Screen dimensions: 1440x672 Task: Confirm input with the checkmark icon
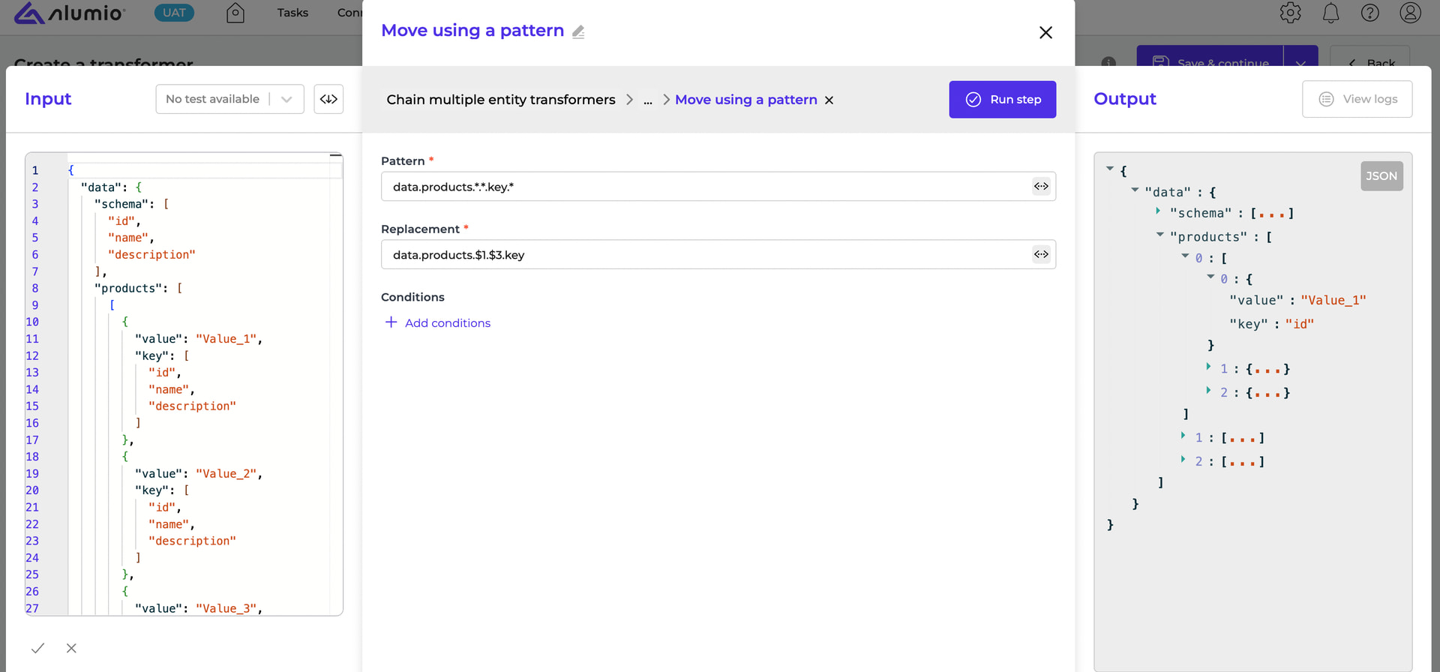(38, 648)
